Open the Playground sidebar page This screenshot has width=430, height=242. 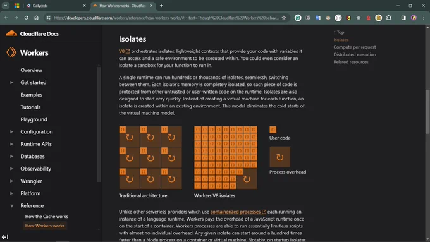(34, 119)
